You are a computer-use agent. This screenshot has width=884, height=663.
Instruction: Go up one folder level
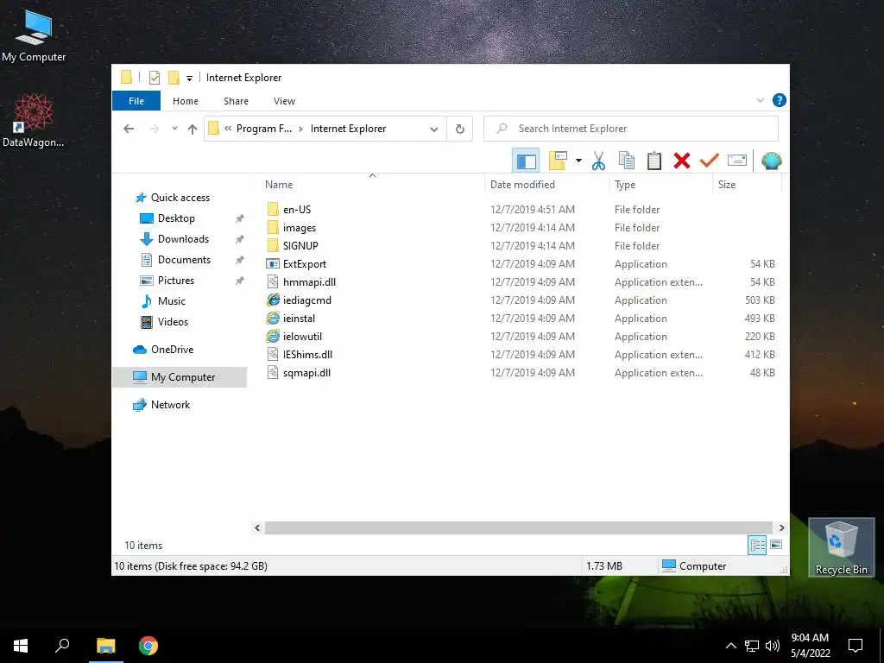click(193, 129)
